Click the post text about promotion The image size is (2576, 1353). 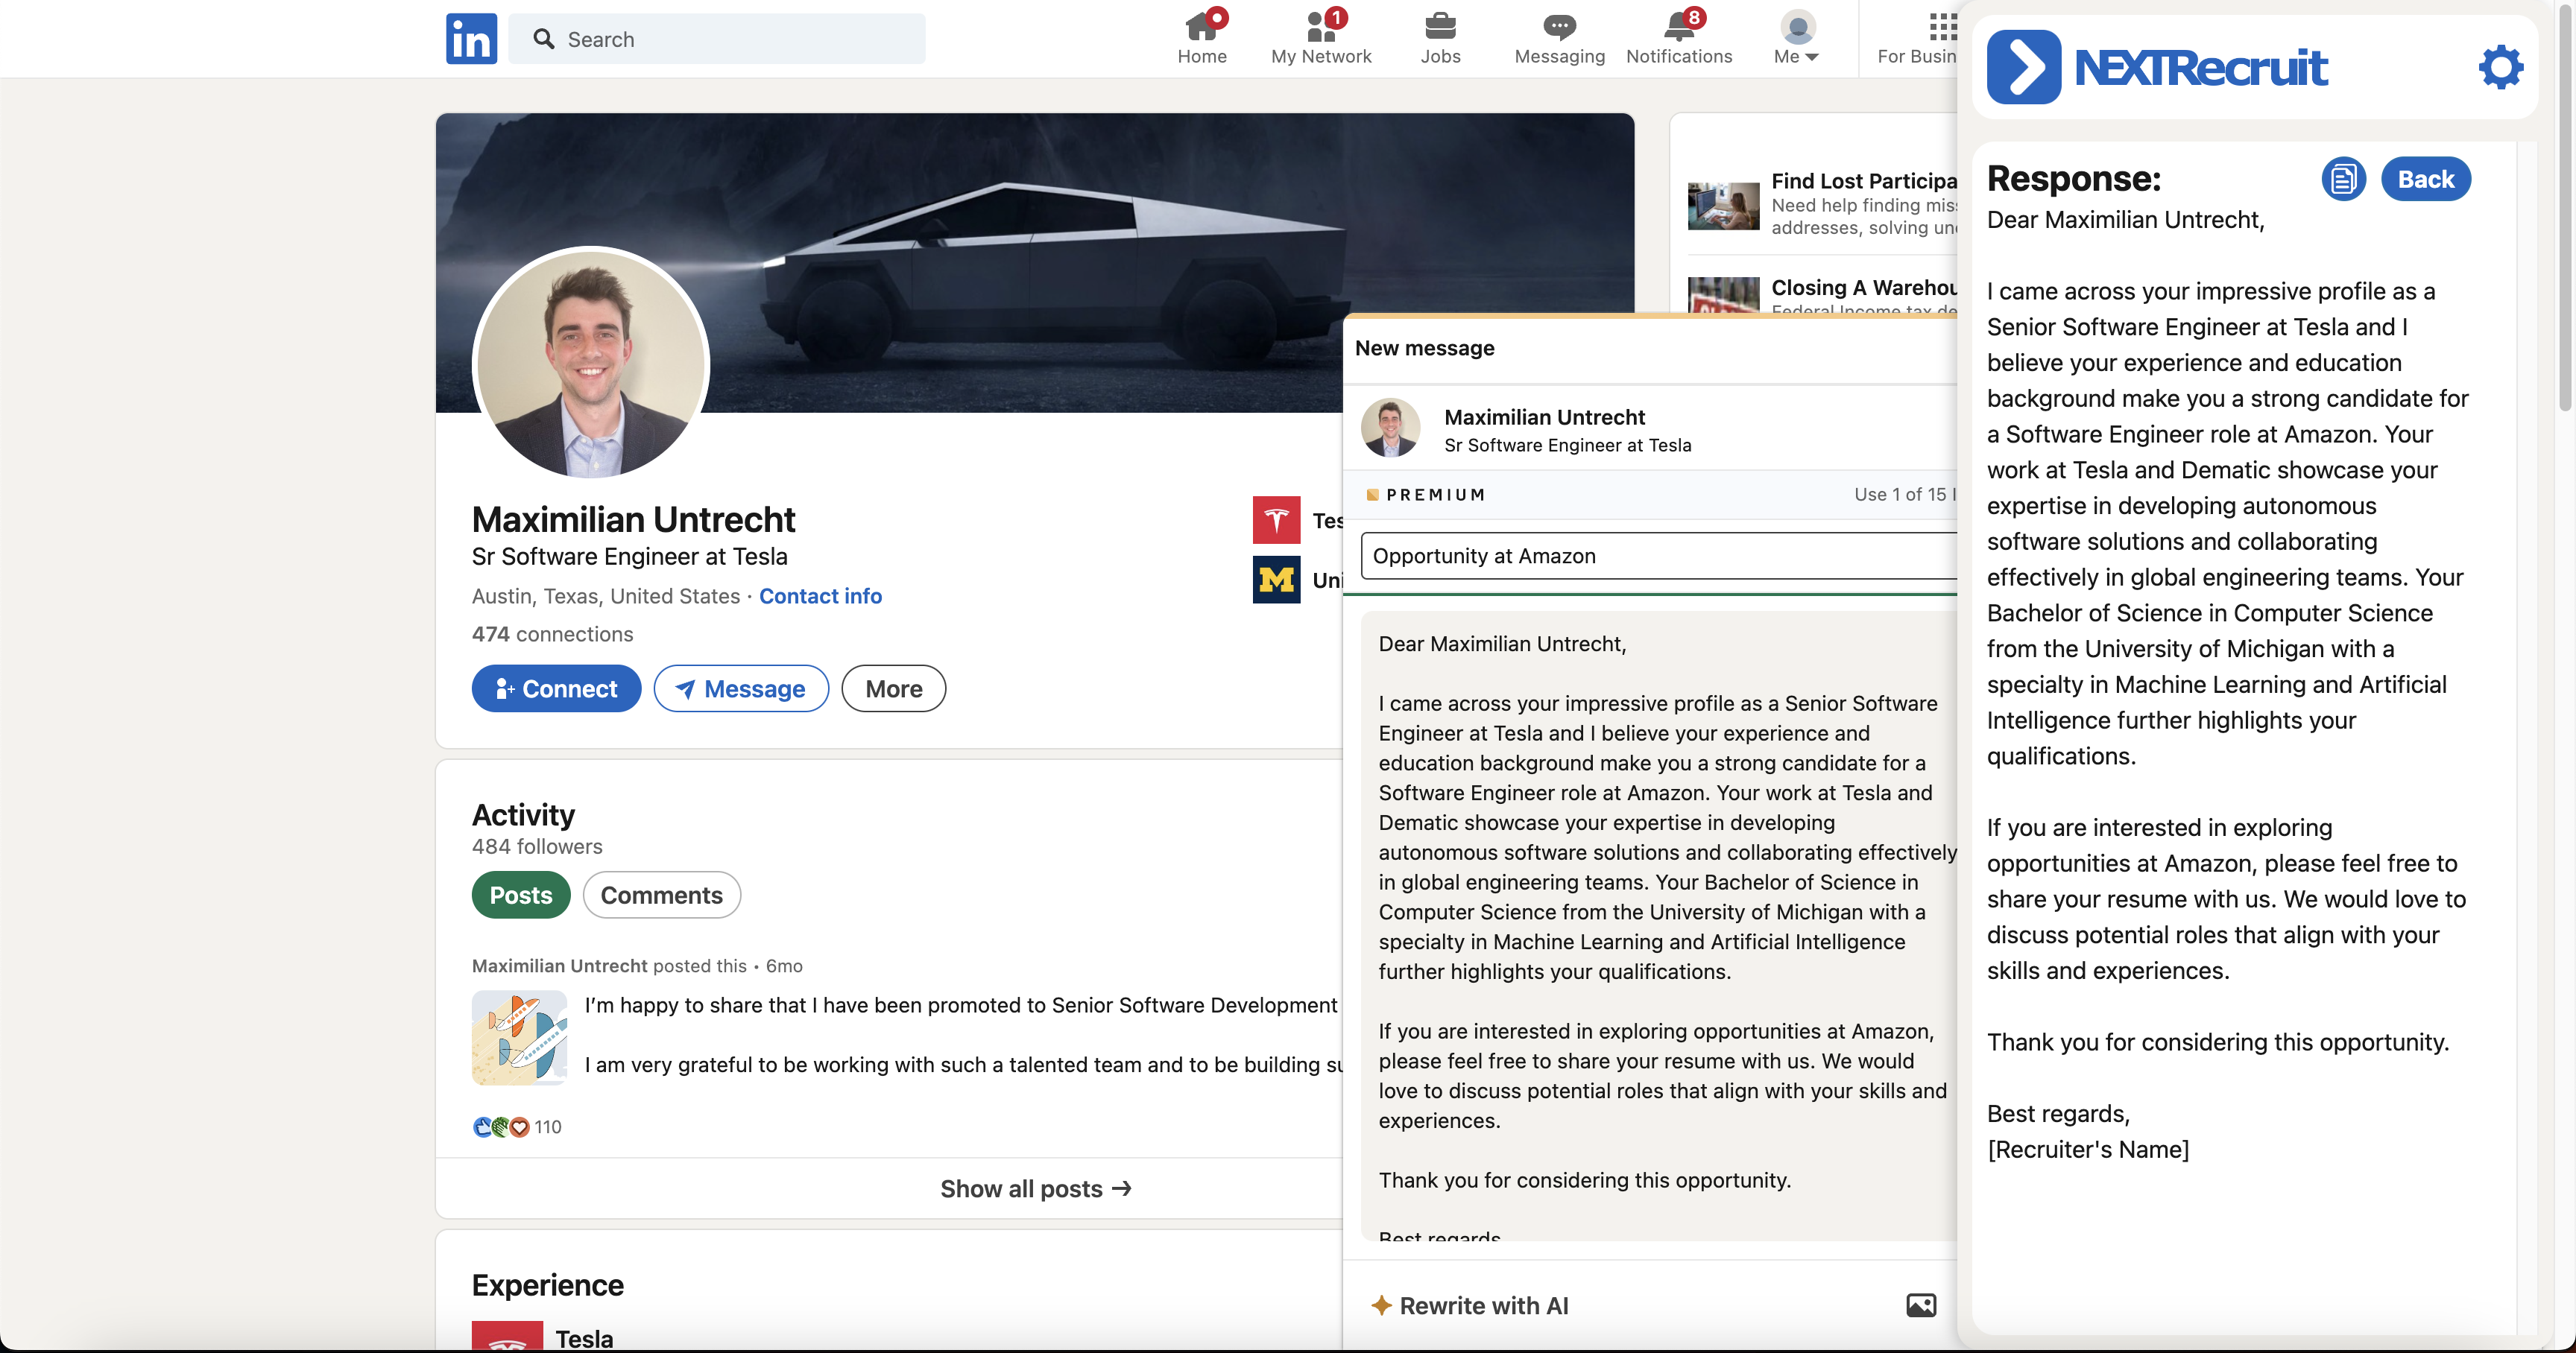click(x=960, y=1004)
